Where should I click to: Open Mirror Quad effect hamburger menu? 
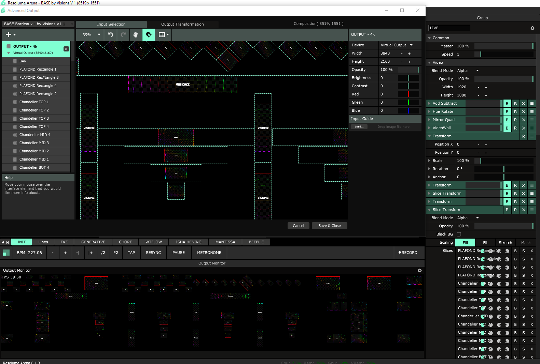532,120
